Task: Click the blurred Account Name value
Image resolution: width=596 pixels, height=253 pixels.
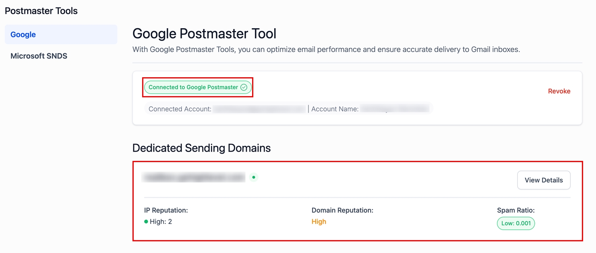Action: pos(395,109)
